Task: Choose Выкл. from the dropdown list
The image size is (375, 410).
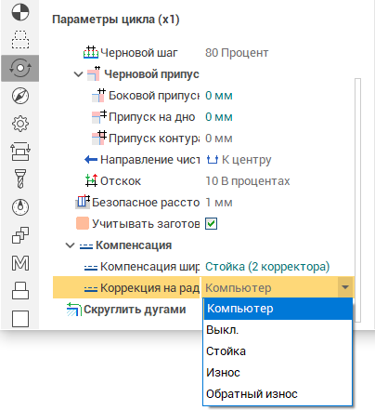Action: click(278, 330)
